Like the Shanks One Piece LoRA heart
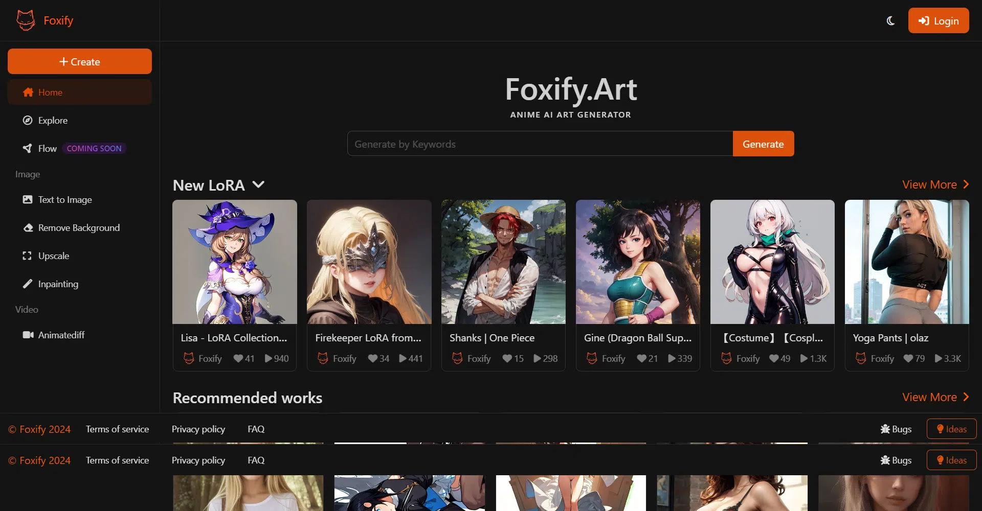 (x=507, y=359)
